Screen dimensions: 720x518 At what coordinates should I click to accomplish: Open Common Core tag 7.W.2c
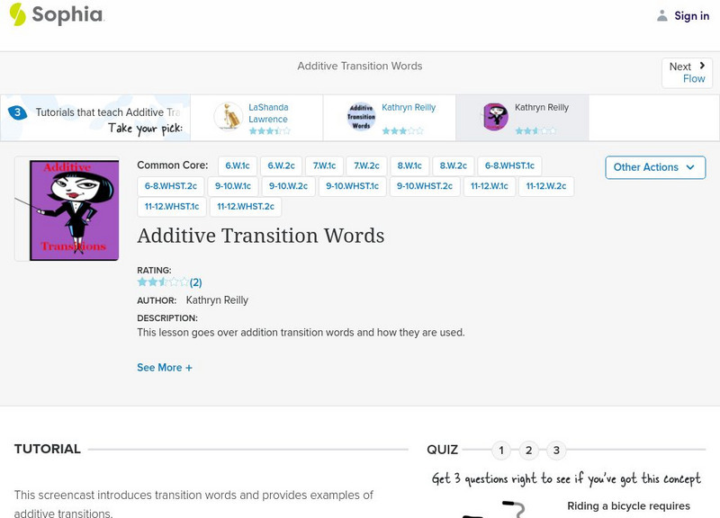click(366, 165)
